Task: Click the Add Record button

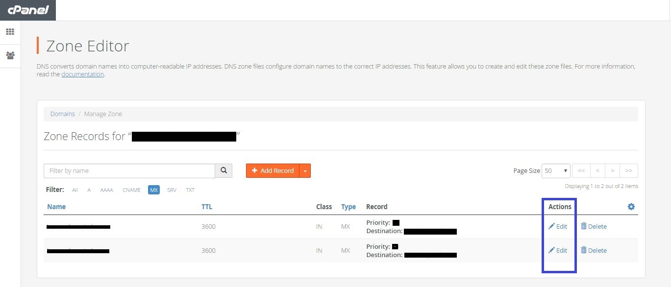Action: [273, 170]
